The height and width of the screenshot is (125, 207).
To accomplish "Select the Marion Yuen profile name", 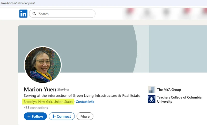I will coord(40,90).
